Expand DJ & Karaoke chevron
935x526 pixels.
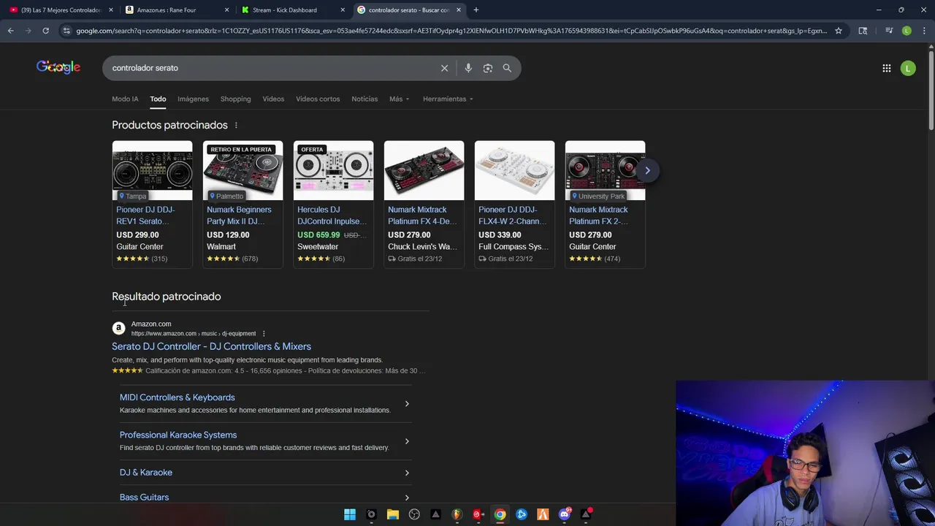point(407,473)
